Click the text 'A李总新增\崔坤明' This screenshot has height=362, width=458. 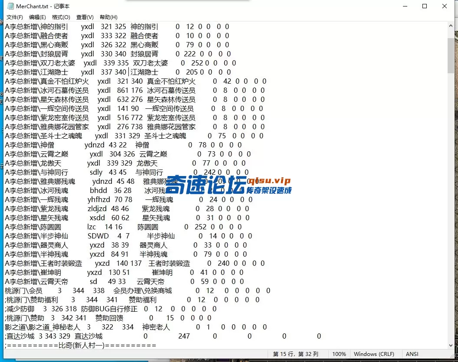click(x=33, y=272)
